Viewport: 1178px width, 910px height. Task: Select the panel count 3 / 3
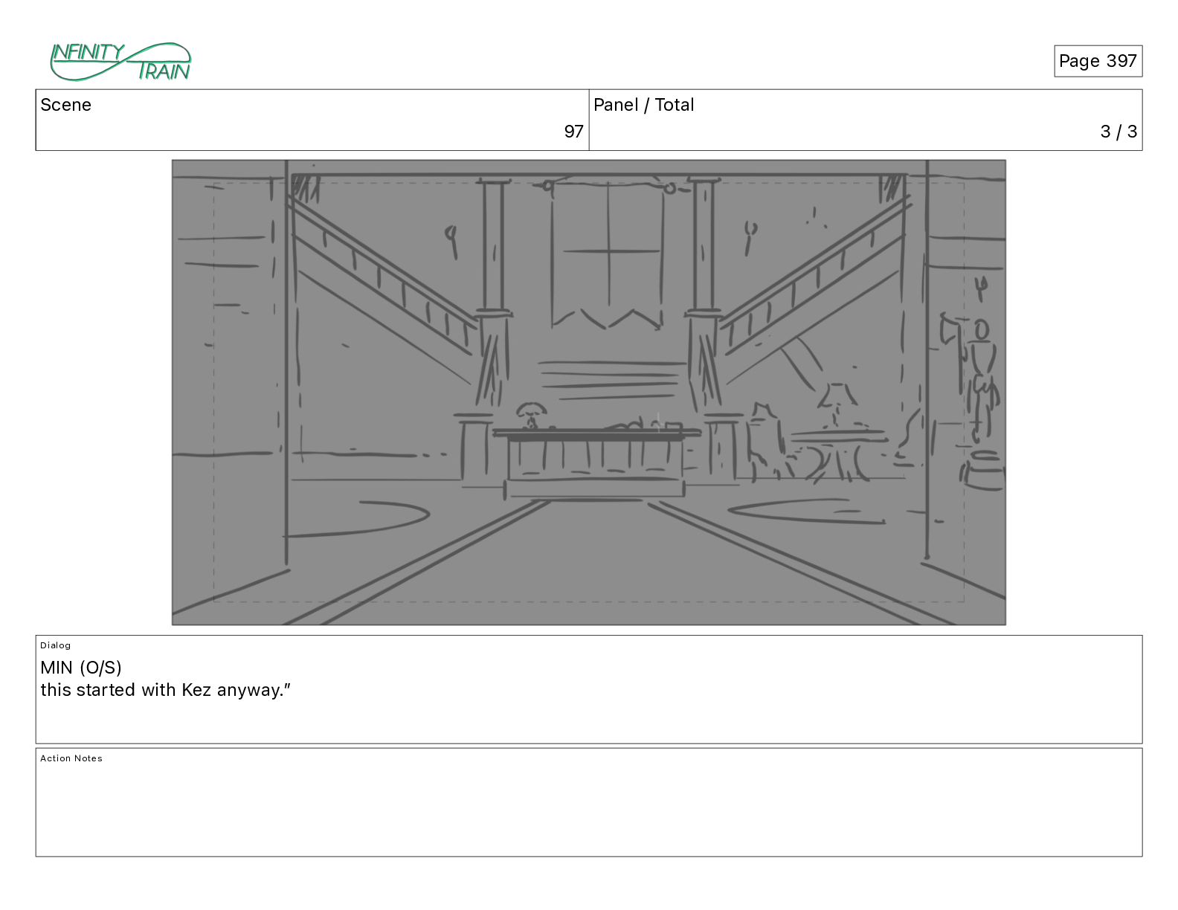coord(1119,132)
